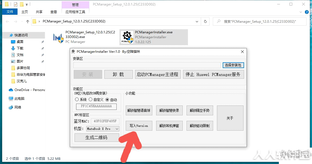
Task: Open 多屏协同 folder in navigation pane
Action: 23,68
